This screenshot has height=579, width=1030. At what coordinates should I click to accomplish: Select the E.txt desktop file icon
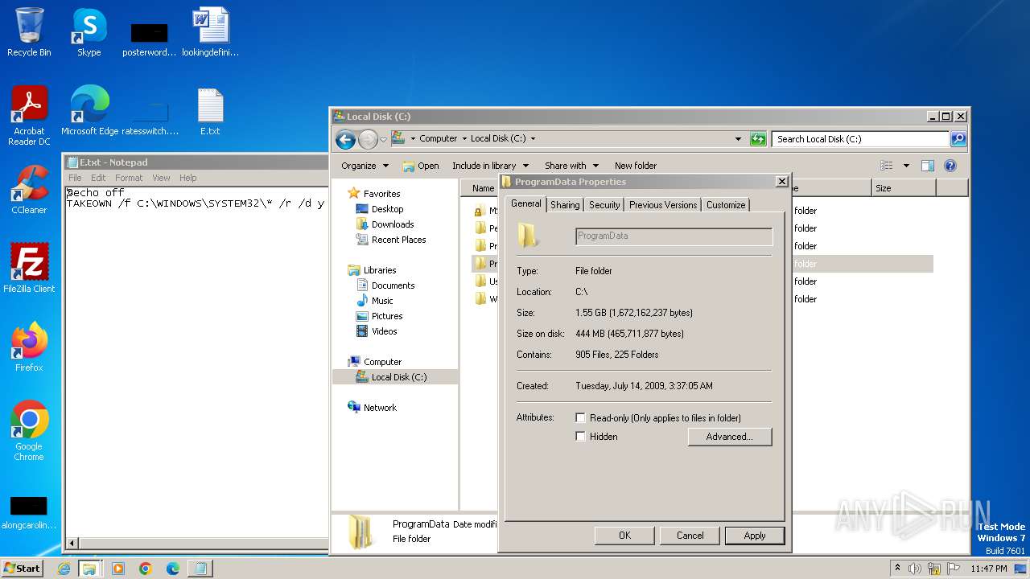coord(210,110)
